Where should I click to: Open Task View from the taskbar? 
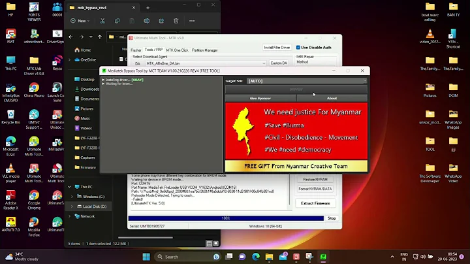pos(229,257)
